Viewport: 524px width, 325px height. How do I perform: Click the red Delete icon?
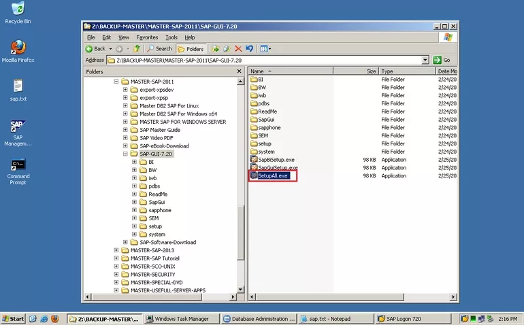point(238,49)
